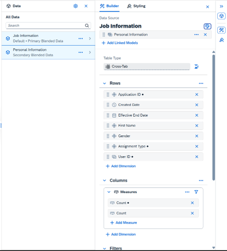The width and height of the screenshot is (227, 251).
Task: Click Add Linked Models
Action: (x=120, y=43)
